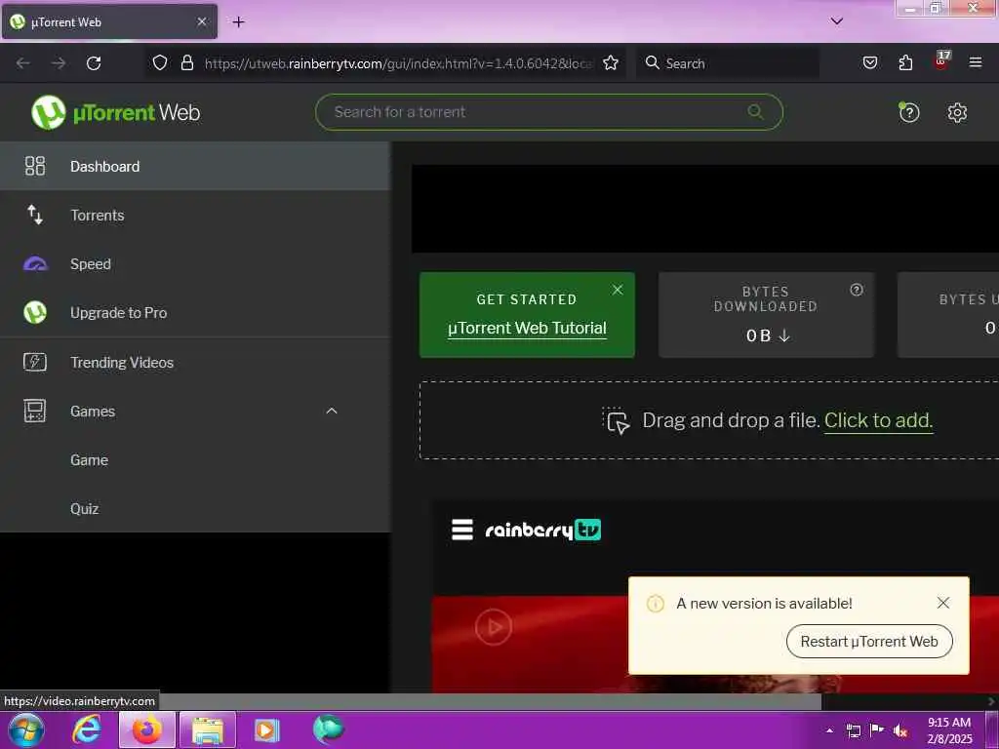Click the muted volume tray icon
This screenshot has height=749, width=999.
[x=900, y=730]
